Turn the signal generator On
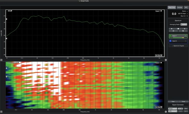 point(186,108)
